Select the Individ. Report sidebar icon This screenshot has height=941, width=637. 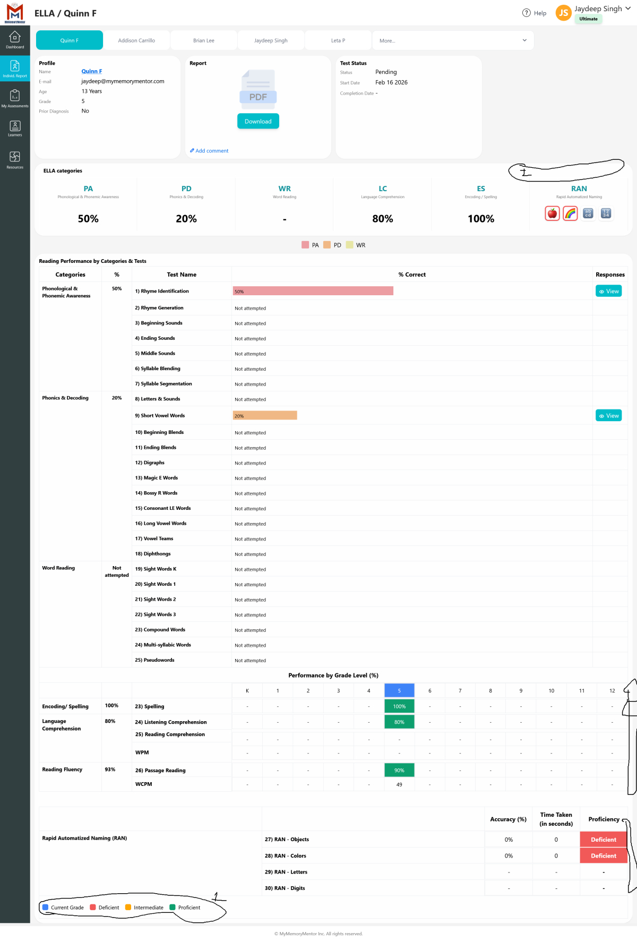click(15, 69)
